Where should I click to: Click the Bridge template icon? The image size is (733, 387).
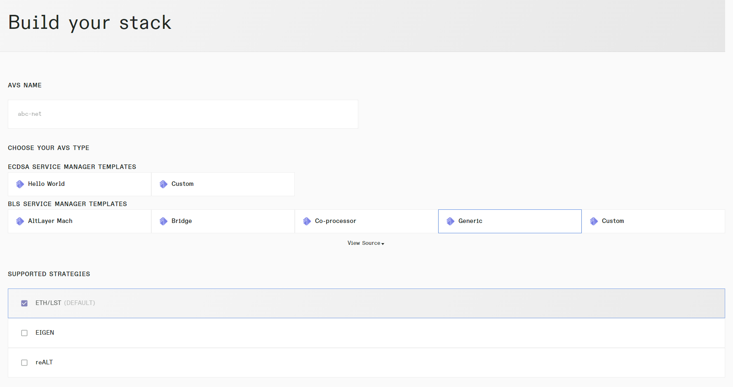coord(163,221)
